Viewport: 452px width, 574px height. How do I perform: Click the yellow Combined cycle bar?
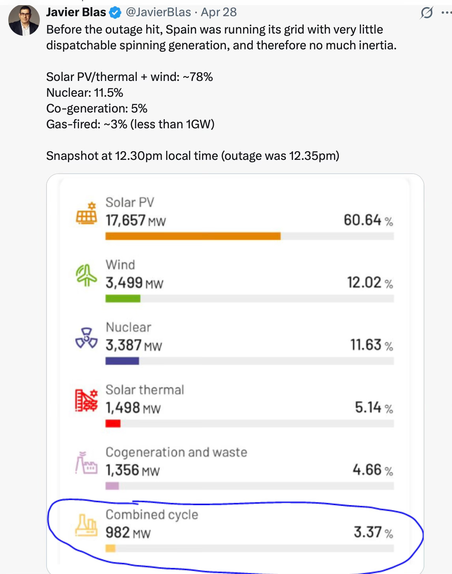click(110, 548)
